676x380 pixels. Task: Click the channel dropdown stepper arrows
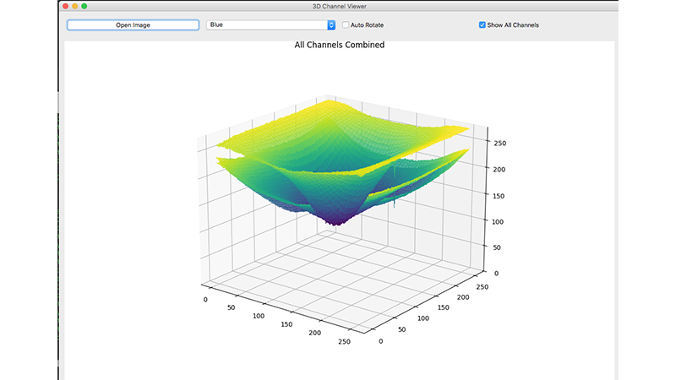pyautogui.click(x=331, y=25)
